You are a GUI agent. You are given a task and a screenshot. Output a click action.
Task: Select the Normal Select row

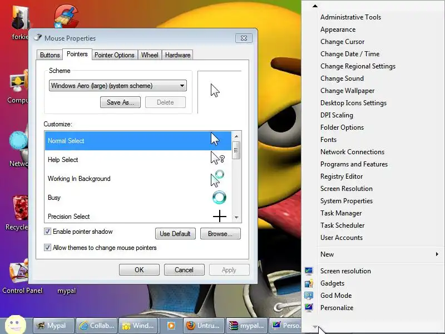(x=138, y=141)
